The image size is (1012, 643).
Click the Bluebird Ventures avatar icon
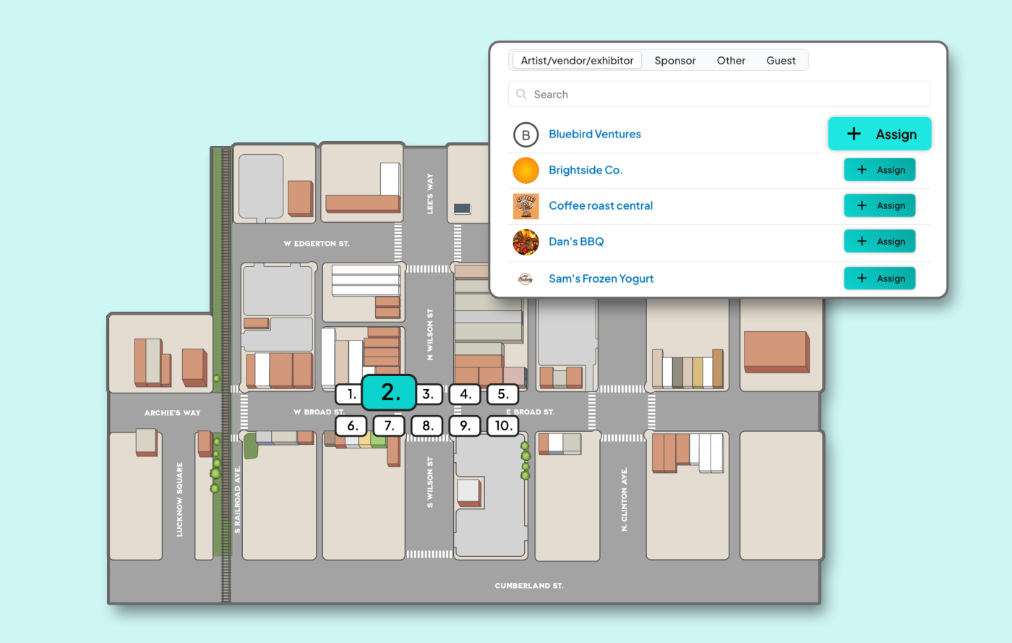(526, 135)
